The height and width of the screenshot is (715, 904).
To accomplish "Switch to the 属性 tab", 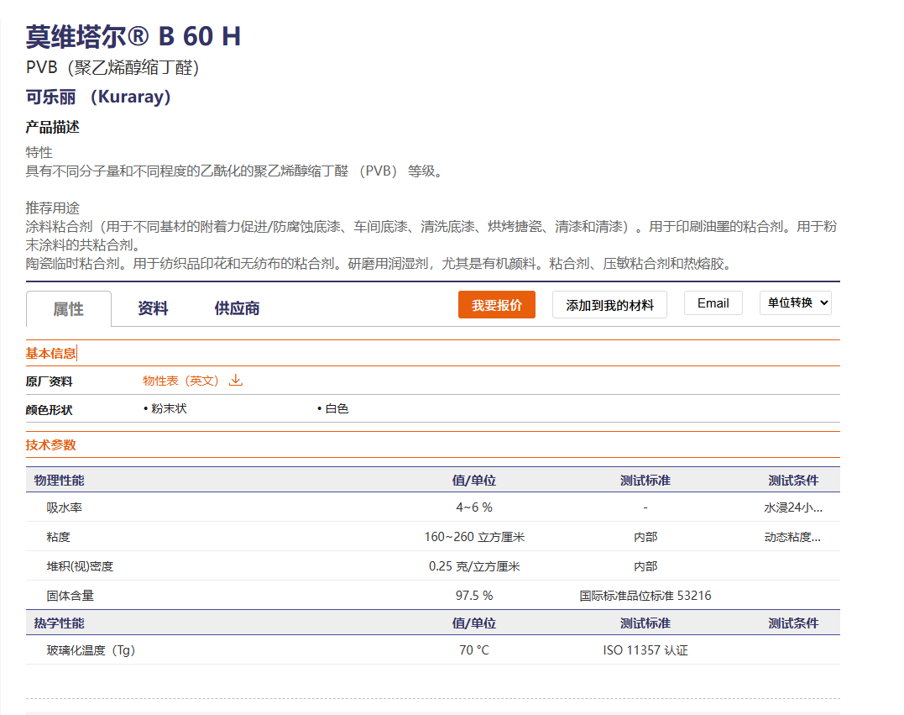I will (x=69, y=308).
